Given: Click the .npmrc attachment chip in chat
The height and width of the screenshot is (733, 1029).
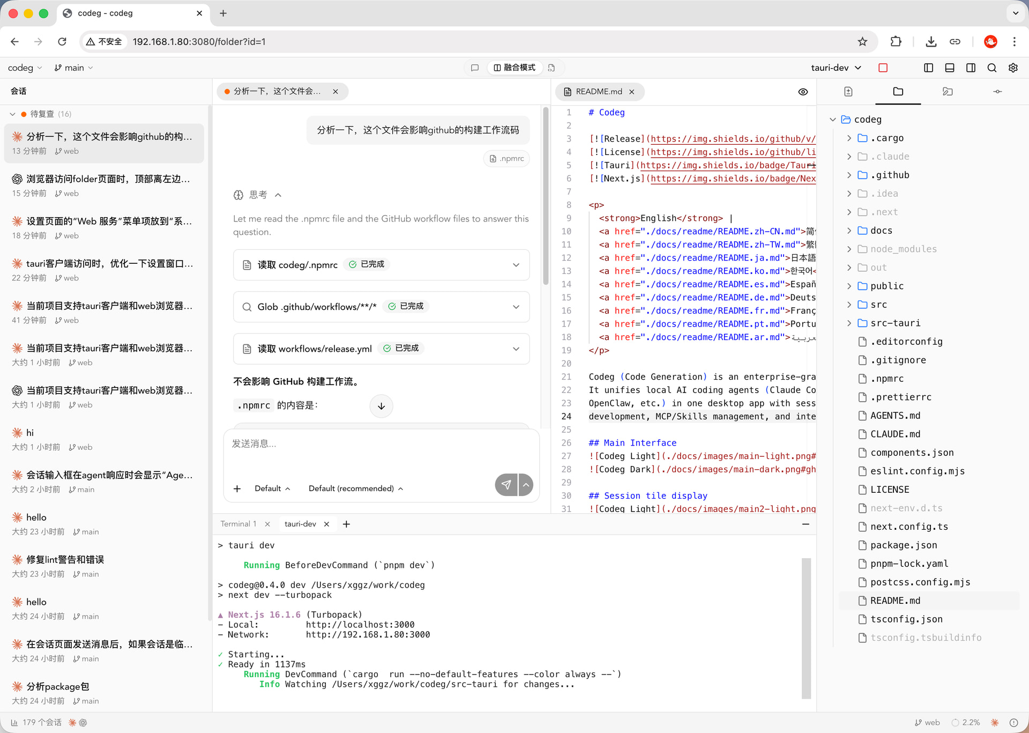Looking at the screenshot, I should point(506,159).
